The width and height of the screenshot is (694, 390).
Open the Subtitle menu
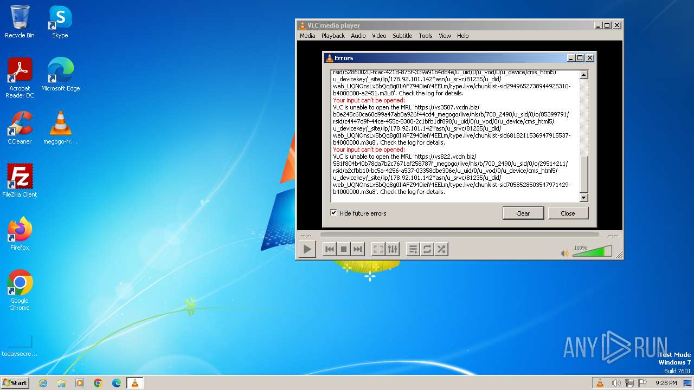coord(402,36)
